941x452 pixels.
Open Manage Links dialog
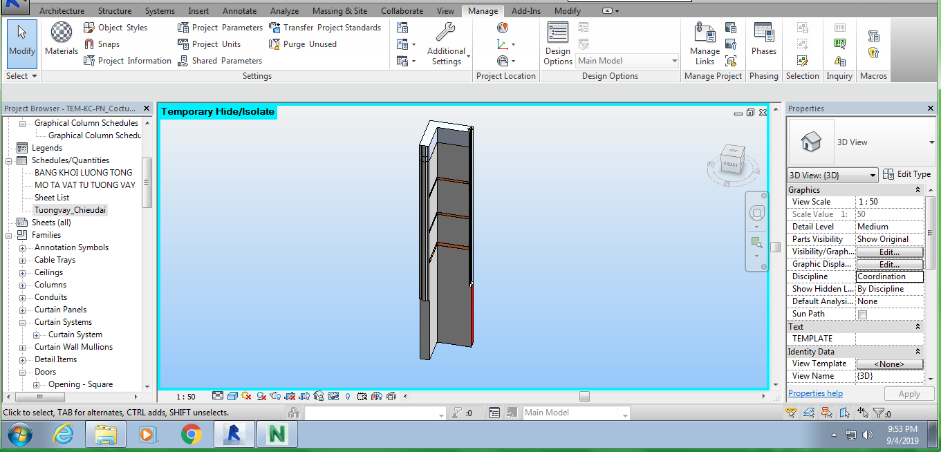coord(705,43)
